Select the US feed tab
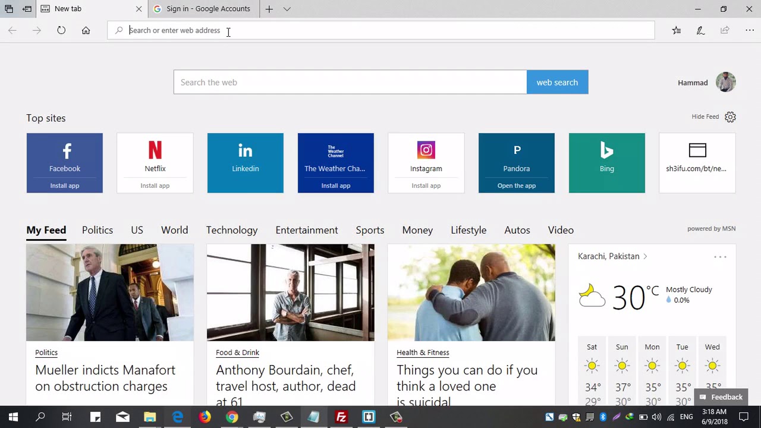 pos(137,230)
